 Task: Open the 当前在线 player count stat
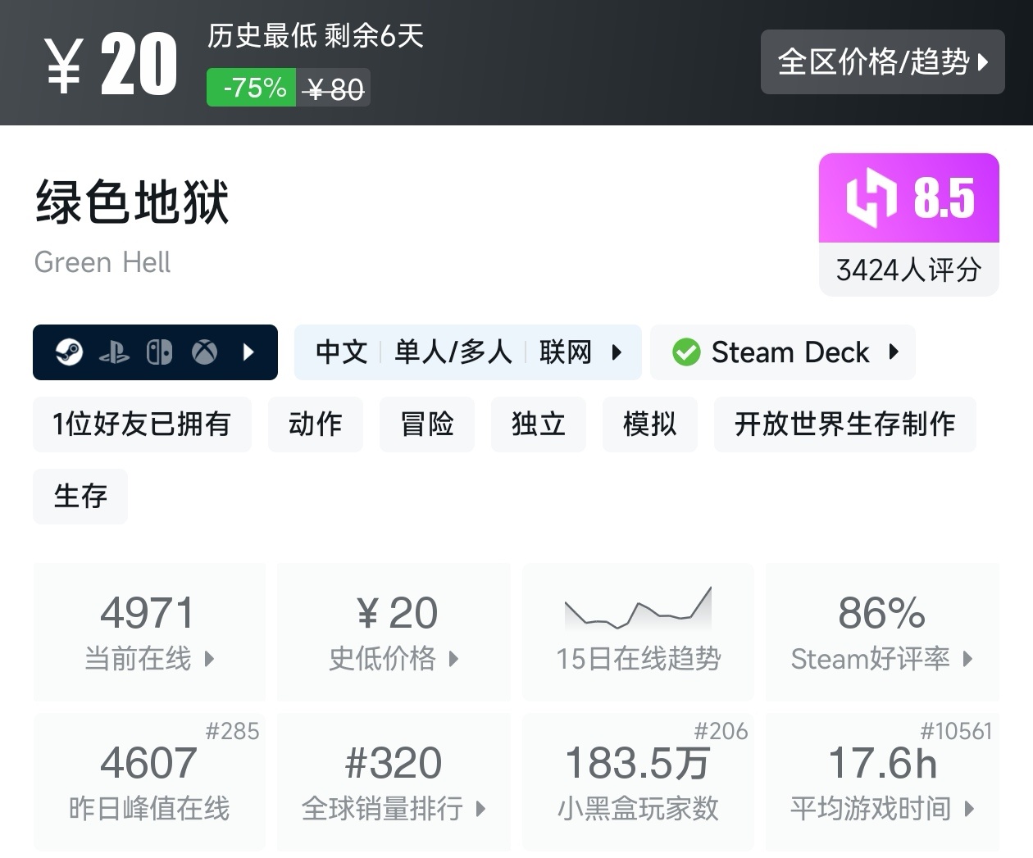point(149,631)
